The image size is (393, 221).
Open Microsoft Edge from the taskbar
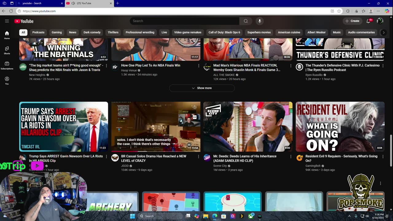tap(215, 216)
